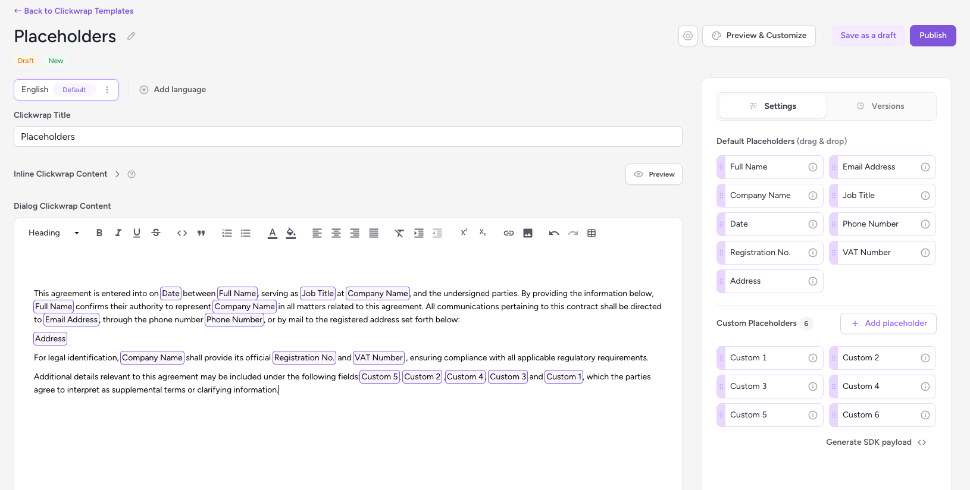Show info for VAT Number placeholder
The height and width of the screenshot is (490, 970).
925,253
